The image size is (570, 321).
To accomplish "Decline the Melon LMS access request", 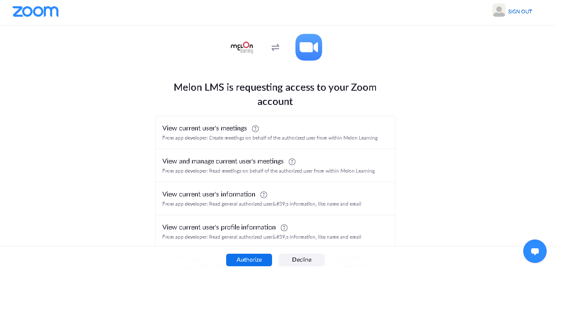I will [x=302, y=260].
